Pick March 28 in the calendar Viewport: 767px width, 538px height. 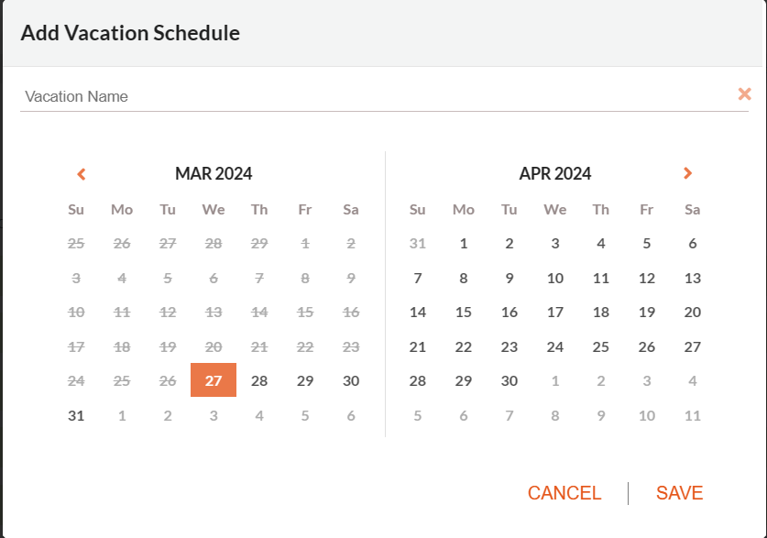coord(259,381)
